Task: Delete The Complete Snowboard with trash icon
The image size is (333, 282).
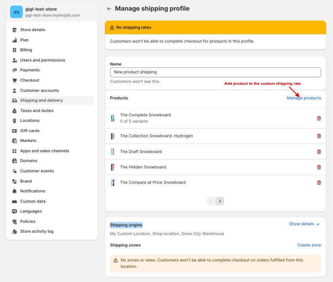Action: 319,118
